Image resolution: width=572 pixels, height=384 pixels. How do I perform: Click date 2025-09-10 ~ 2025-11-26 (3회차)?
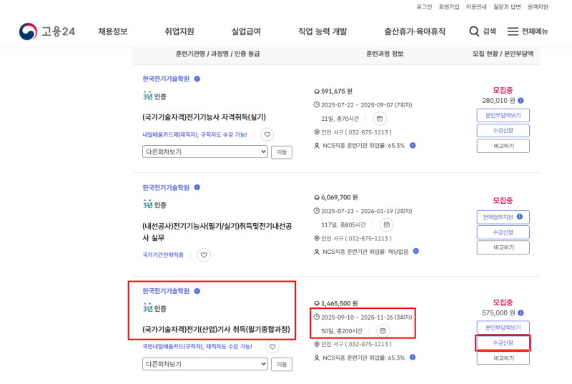(367, 317)
